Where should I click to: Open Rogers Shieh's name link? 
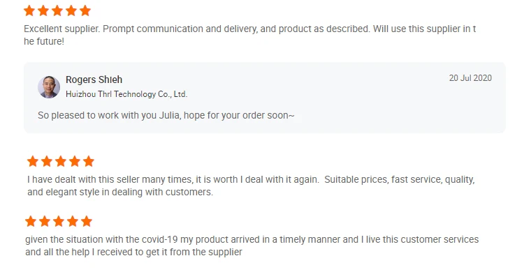[94, 80]
